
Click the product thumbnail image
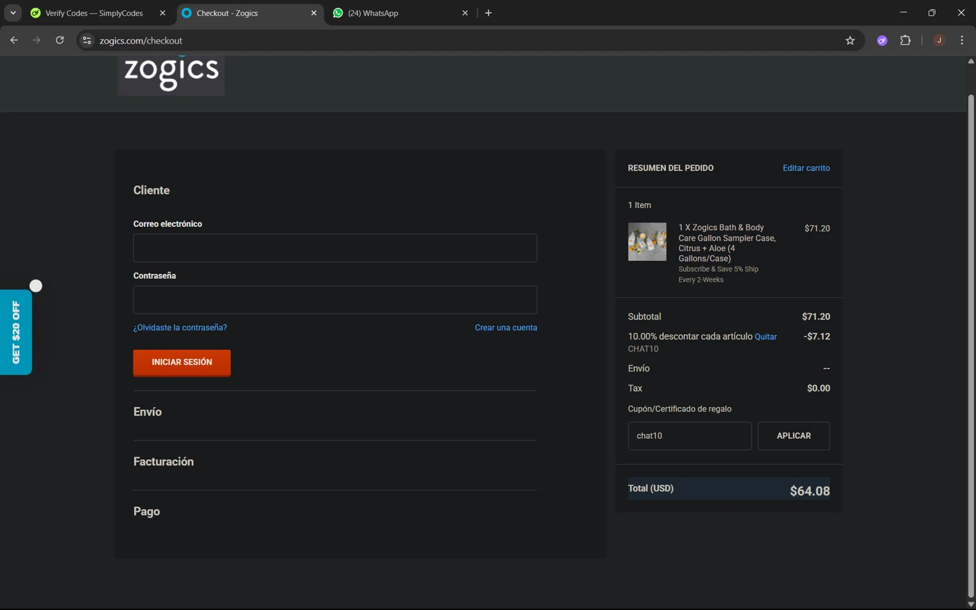pyautogui.click(x=647, y=242)
